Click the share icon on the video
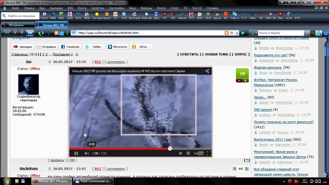This screenshot has width=329, height=185. tap(207, 71)
